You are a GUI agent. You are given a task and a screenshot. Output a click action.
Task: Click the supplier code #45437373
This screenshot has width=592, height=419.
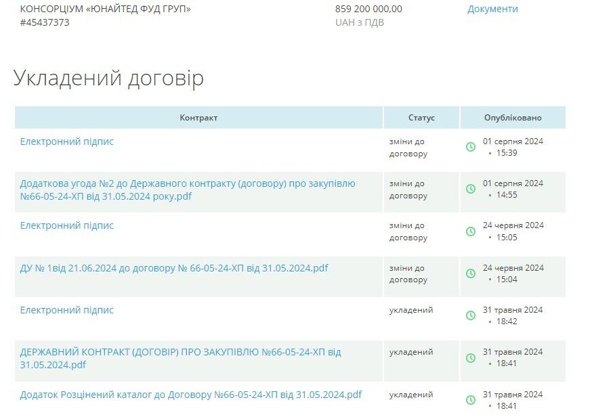point(45,22)
